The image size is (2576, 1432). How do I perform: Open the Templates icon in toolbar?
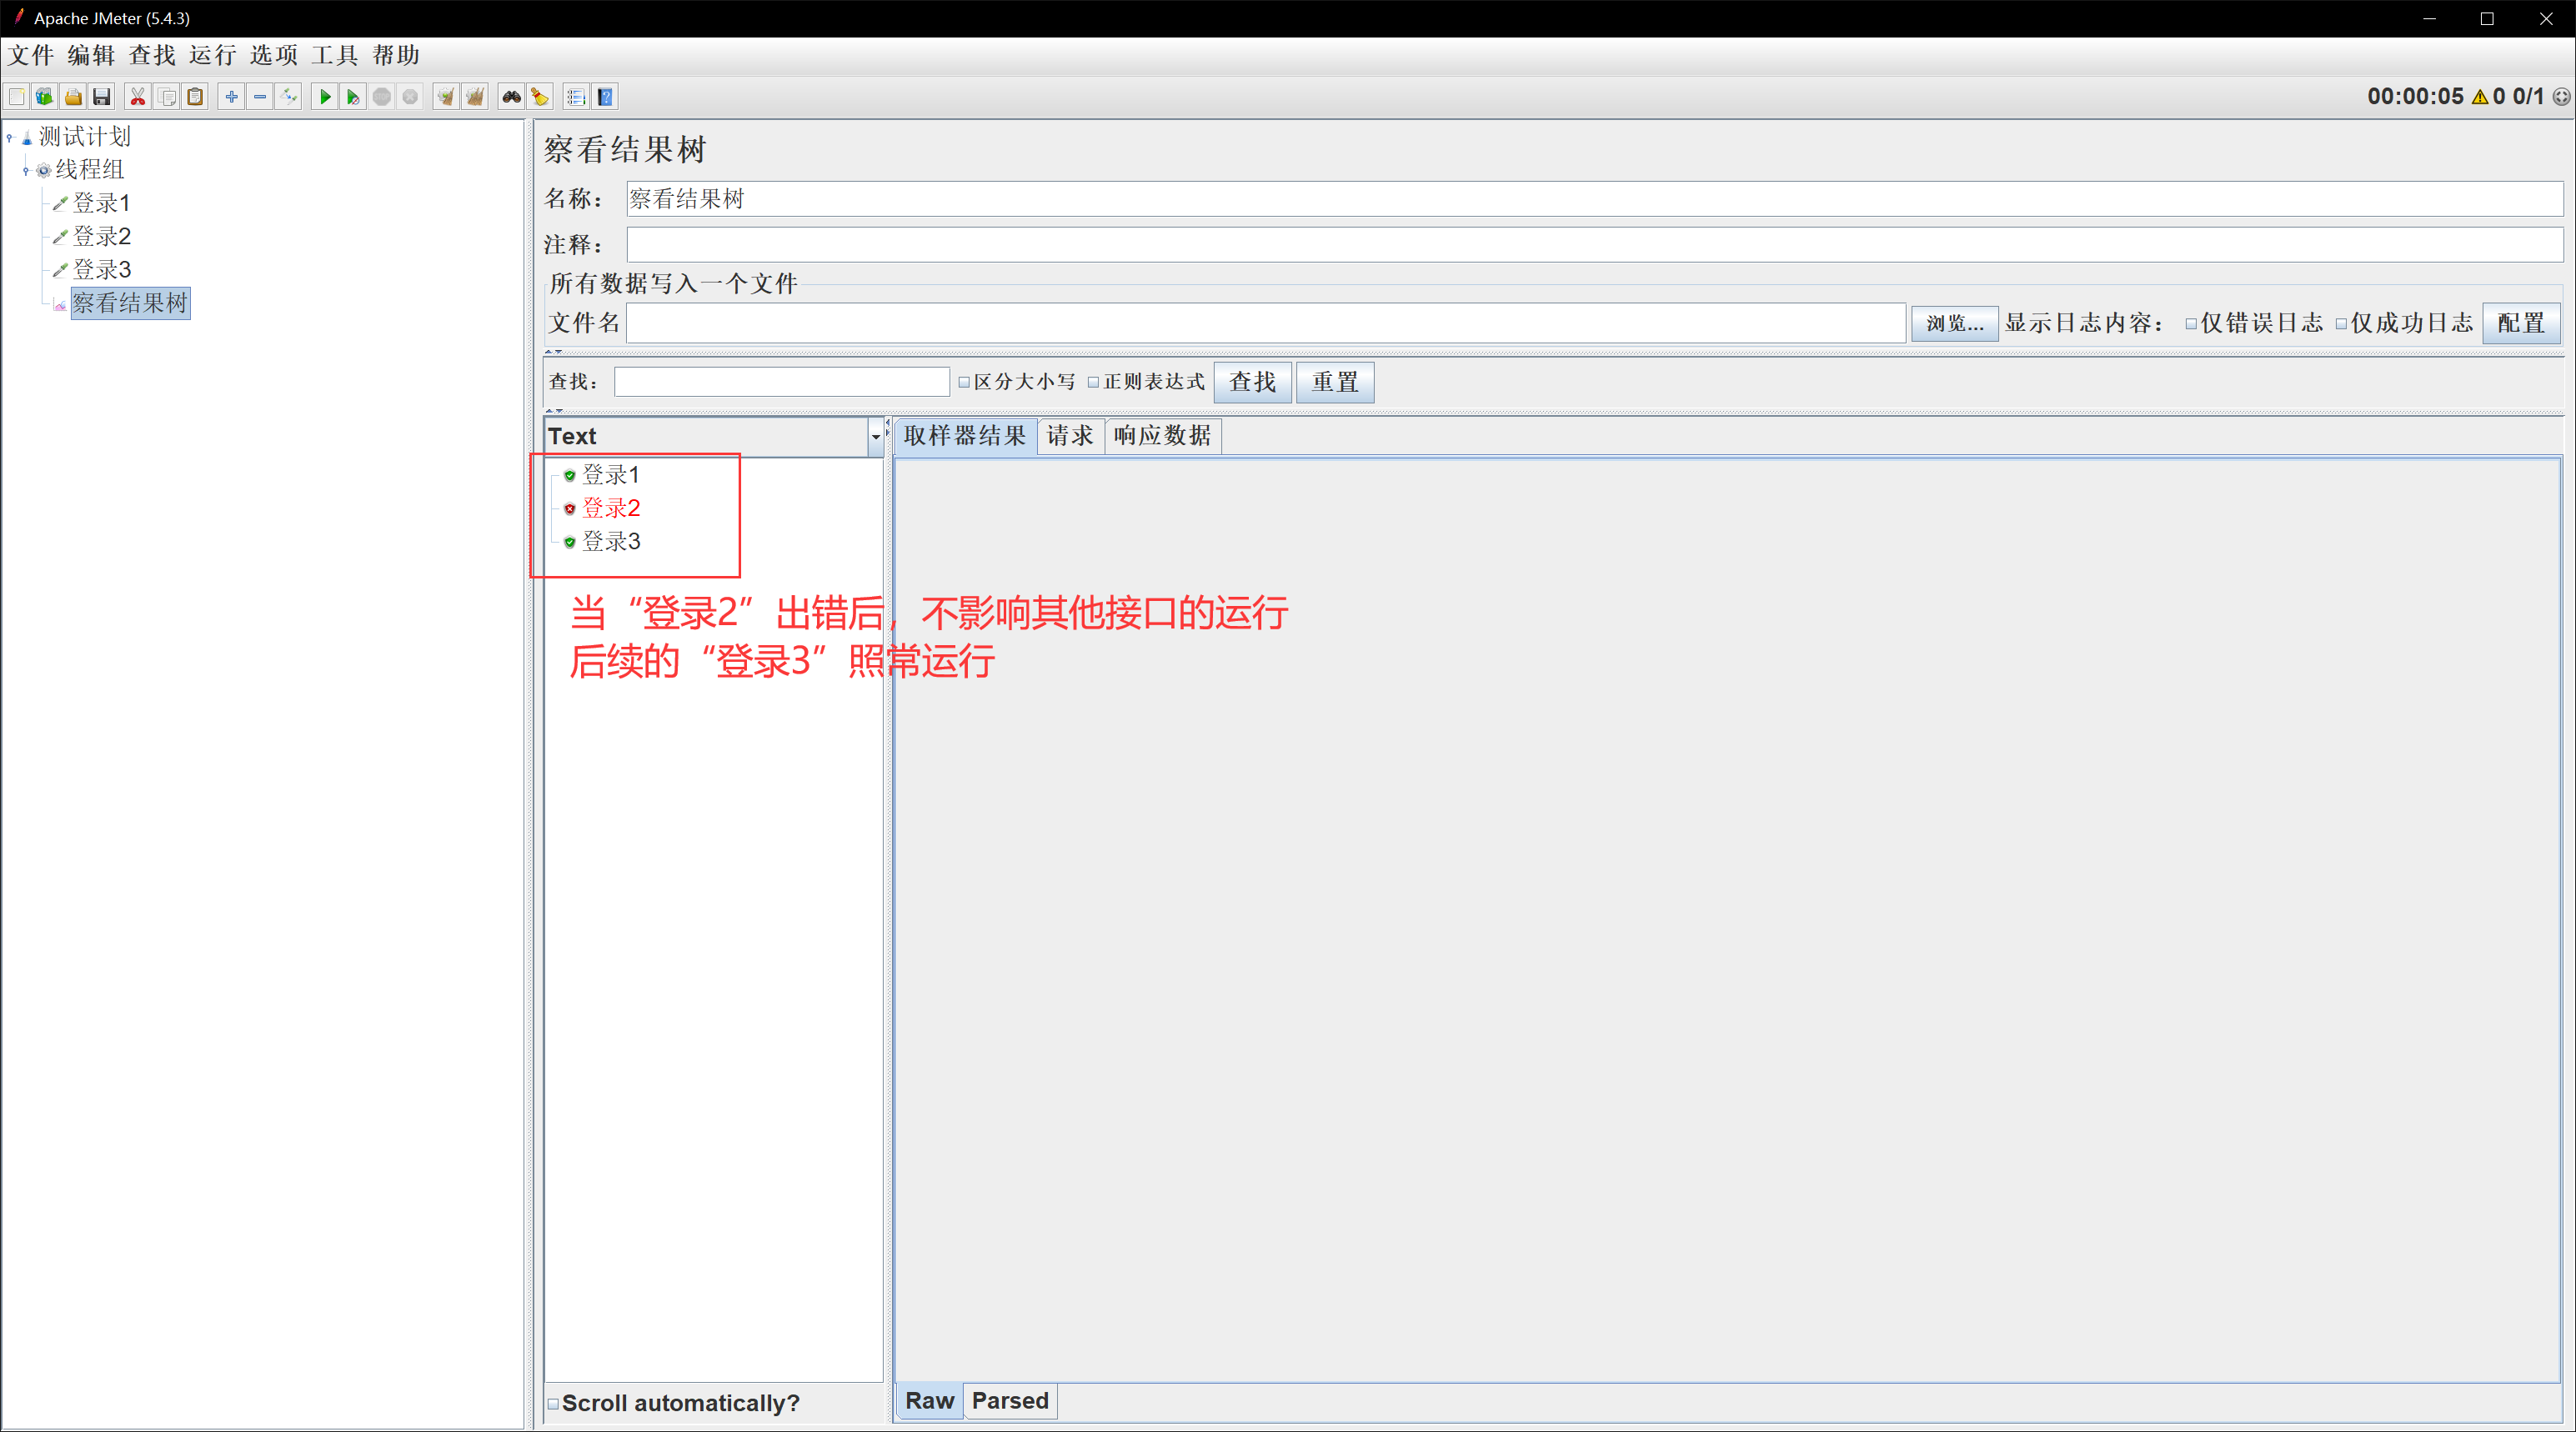[44, 97]
